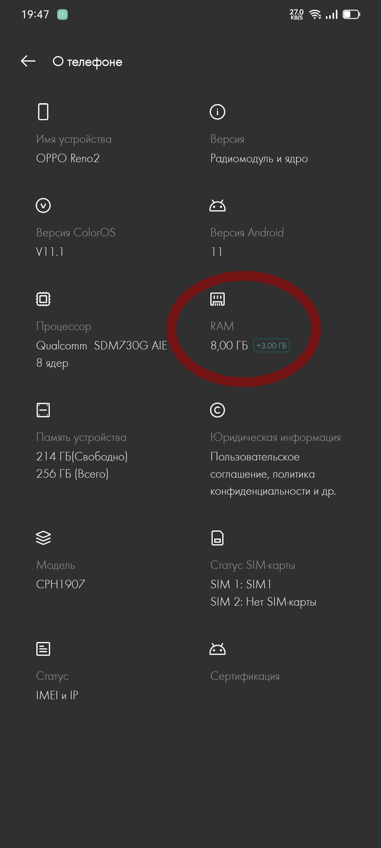The width and height of the screenshot is (381, 848).
Task: Tap the device storage icon
Action: pos(43,410)
